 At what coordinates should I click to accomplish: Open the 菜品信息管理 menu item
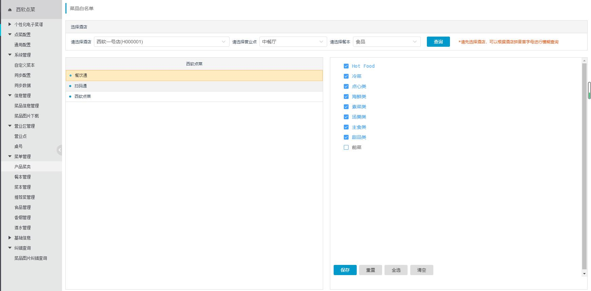(26, 106)
